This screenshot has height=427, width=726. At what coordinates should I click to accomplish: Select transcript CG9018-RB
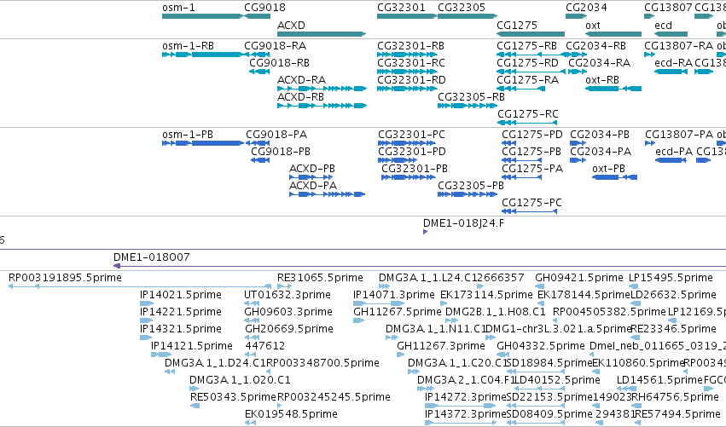point(259,72)
